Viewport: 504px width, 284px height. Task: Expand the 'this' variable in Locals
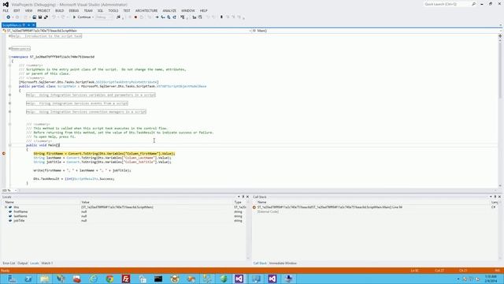point(6,207)
